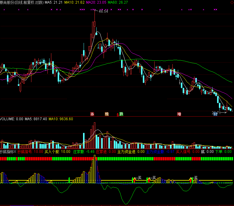
Task: Select the stock title 原尚股份(日线.前复权.对数)
Action: click(22, 2)
